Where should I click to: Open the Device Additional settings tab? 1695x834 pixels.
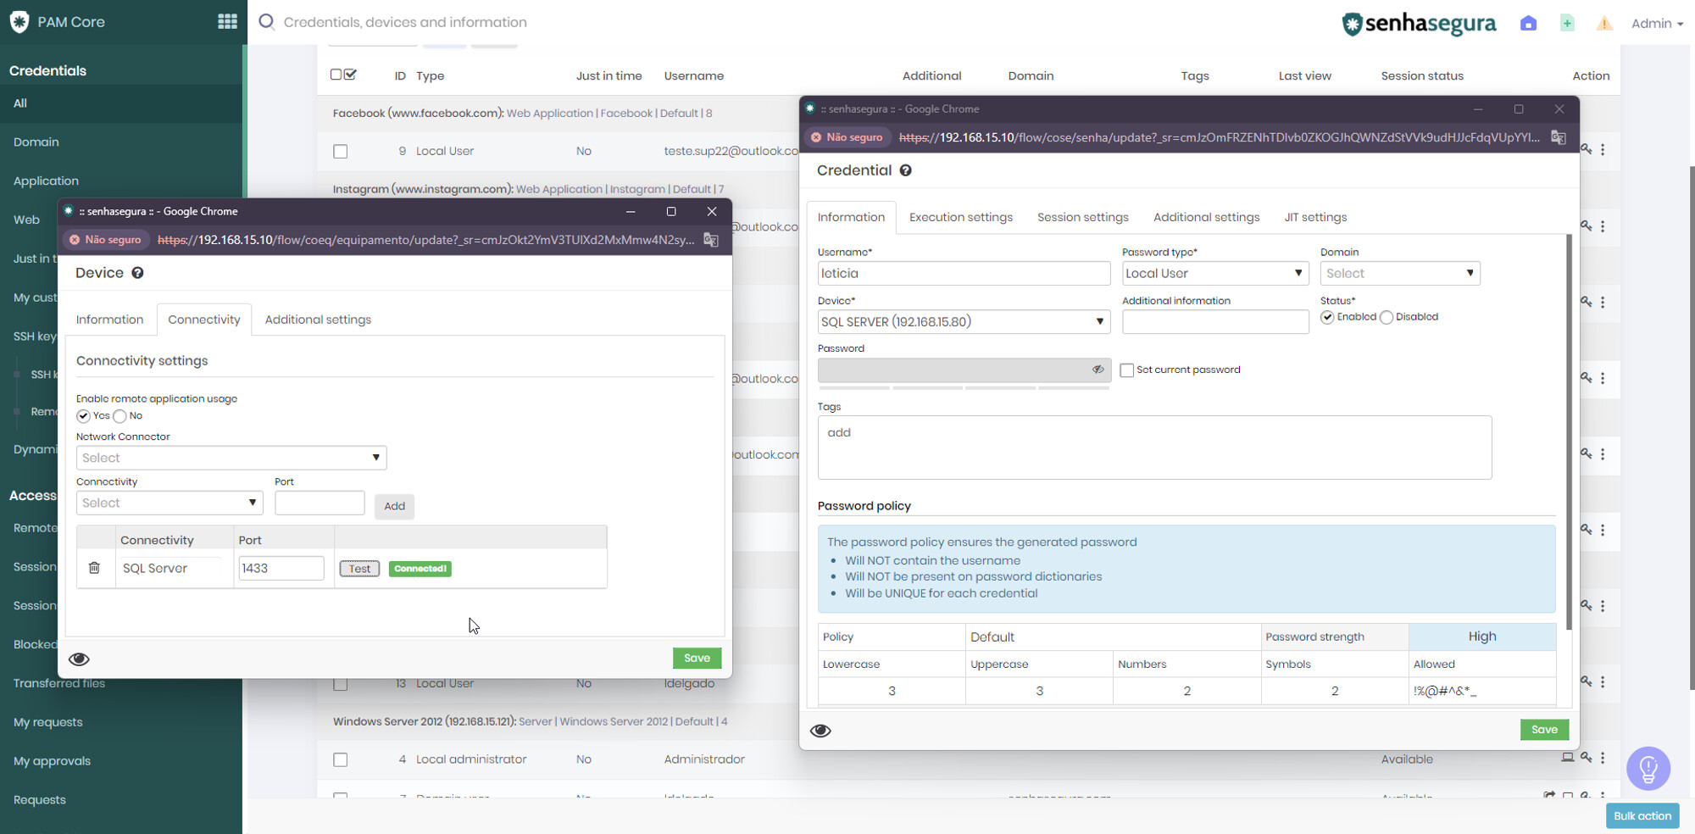[318, 320]
